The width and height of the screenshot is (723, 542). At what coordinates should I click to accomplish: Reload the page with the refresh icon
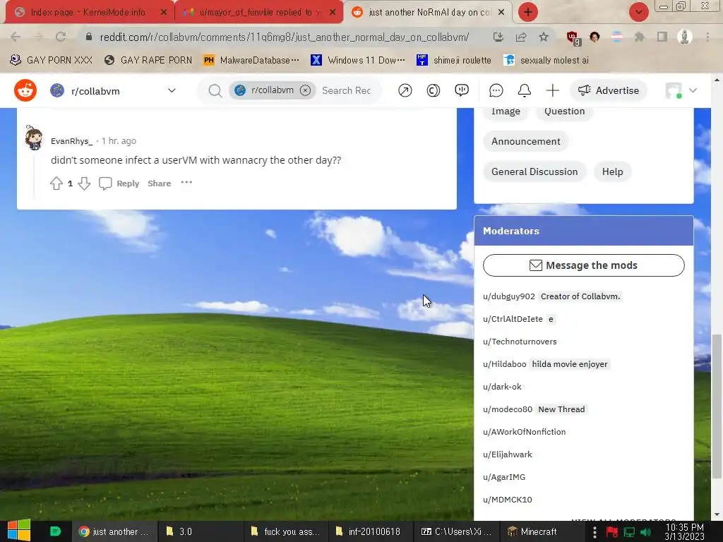pyautogui.click(x=61, y=37)
